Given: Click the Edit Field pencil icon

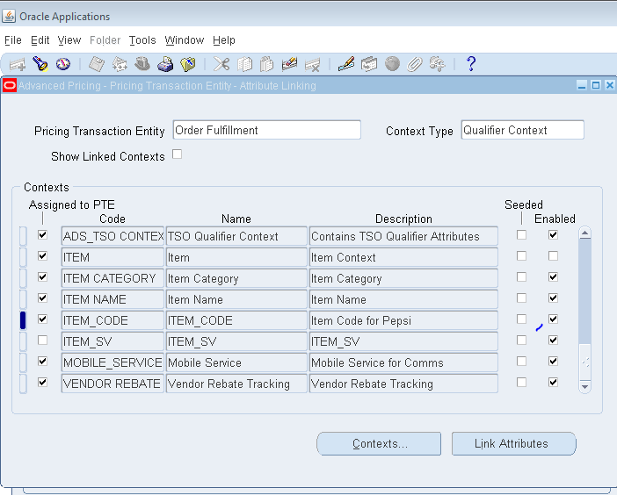Looking at the screenshot, I should coord(346,64).
